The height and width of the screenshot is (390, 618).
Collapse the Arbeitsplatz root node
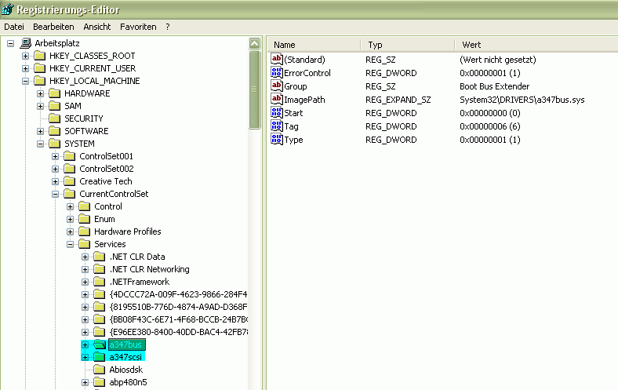coord(11,43)
